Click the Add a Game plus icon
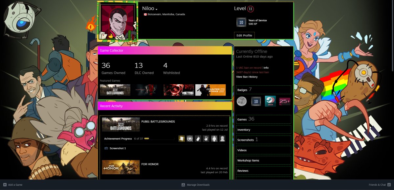 [5, 185]
